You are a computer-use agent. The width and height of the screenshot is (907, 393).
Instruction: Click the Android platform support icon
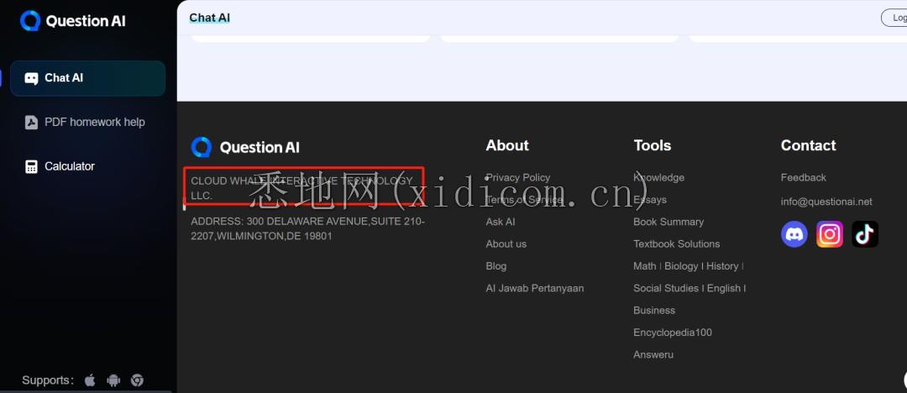coord(113,380)
